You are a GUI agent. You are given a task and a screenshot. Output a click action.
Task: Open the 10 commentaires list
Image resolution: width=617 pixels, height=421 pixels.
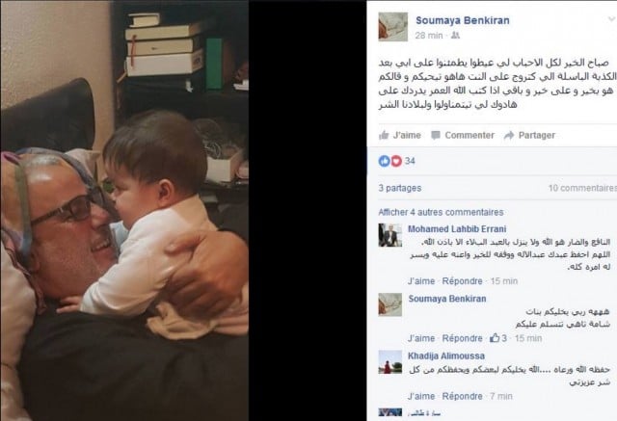[x=582, y=188]
